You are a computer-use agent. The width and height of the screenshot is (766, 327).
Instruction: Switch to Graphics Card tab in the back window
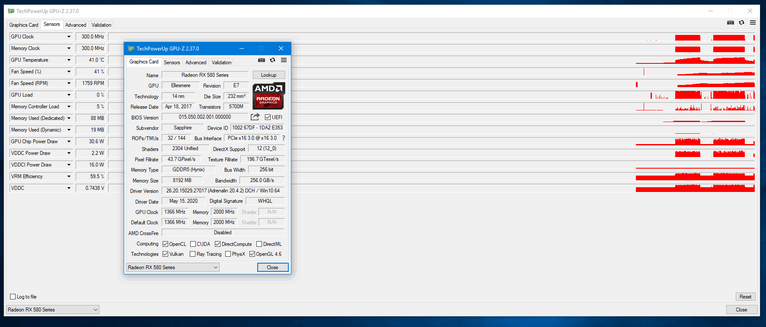pos(24,25)
